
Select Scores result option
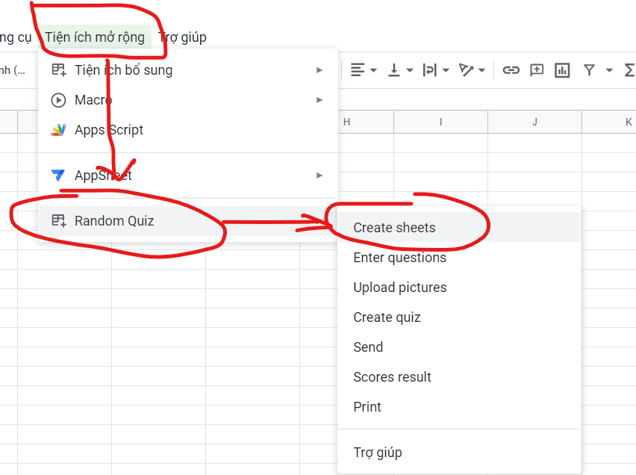(459, 376)
